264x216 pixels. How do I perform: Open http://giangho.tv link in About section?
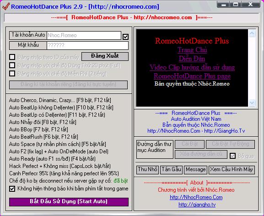coord(197,205)
